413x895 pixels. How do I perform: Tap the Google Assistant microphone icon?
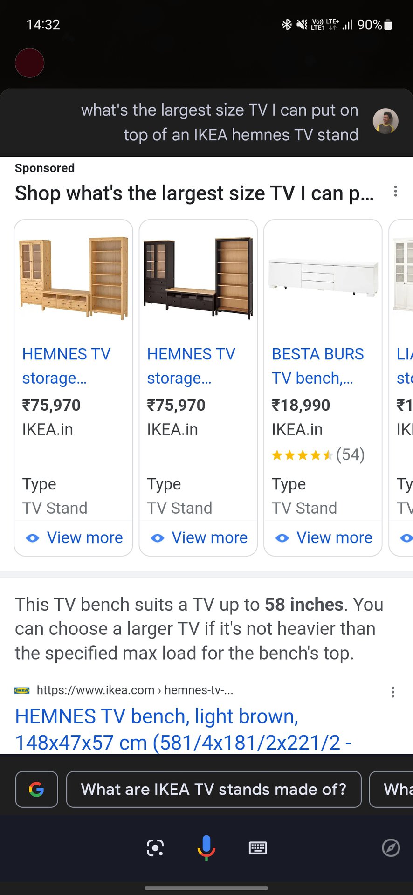tap(206, 847)
